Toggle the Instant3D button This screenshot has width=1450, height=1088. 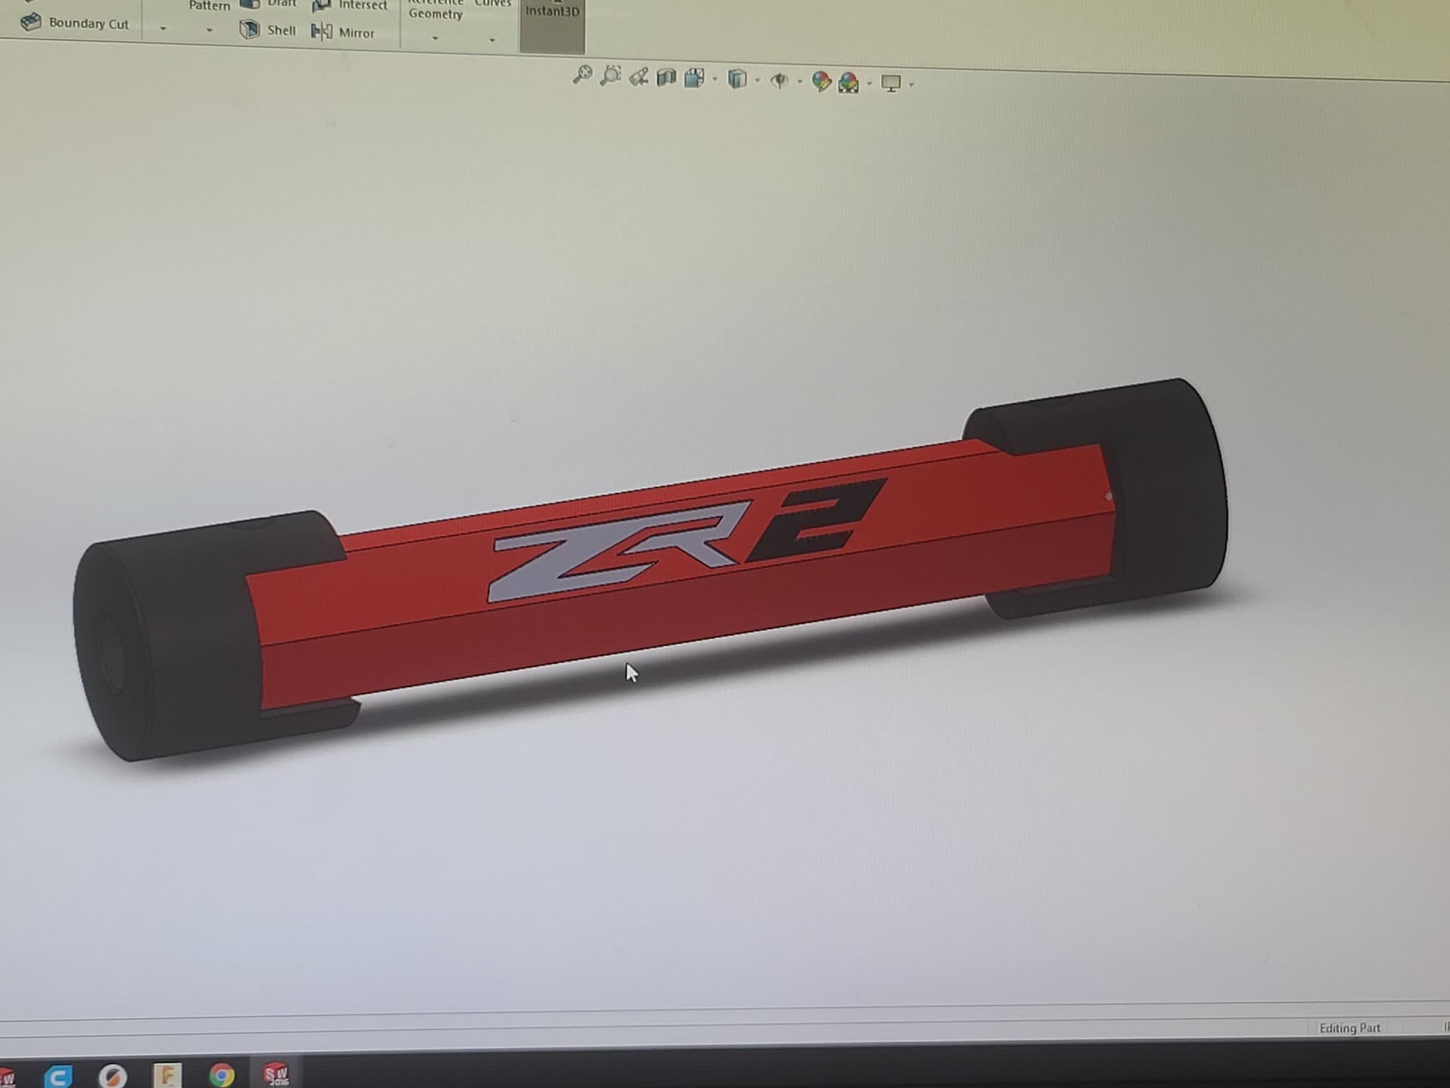[x=552, y=25]
